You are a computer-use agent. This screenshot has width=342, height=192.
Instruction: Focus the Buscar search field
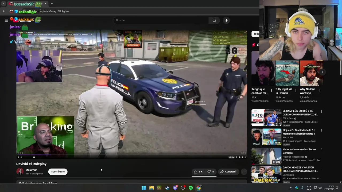[161, 20]
